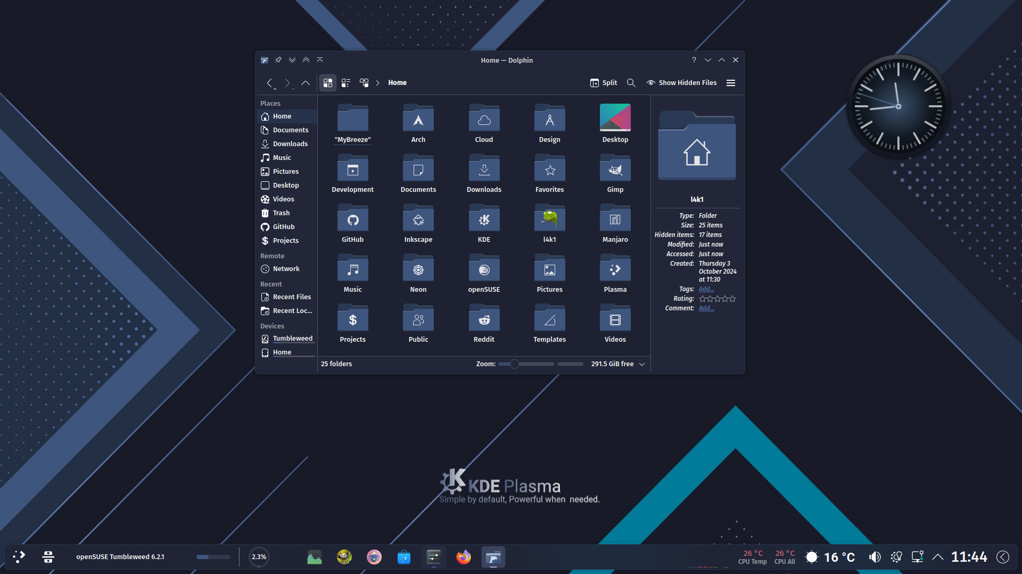Open the Arch folder

point(418,123)
